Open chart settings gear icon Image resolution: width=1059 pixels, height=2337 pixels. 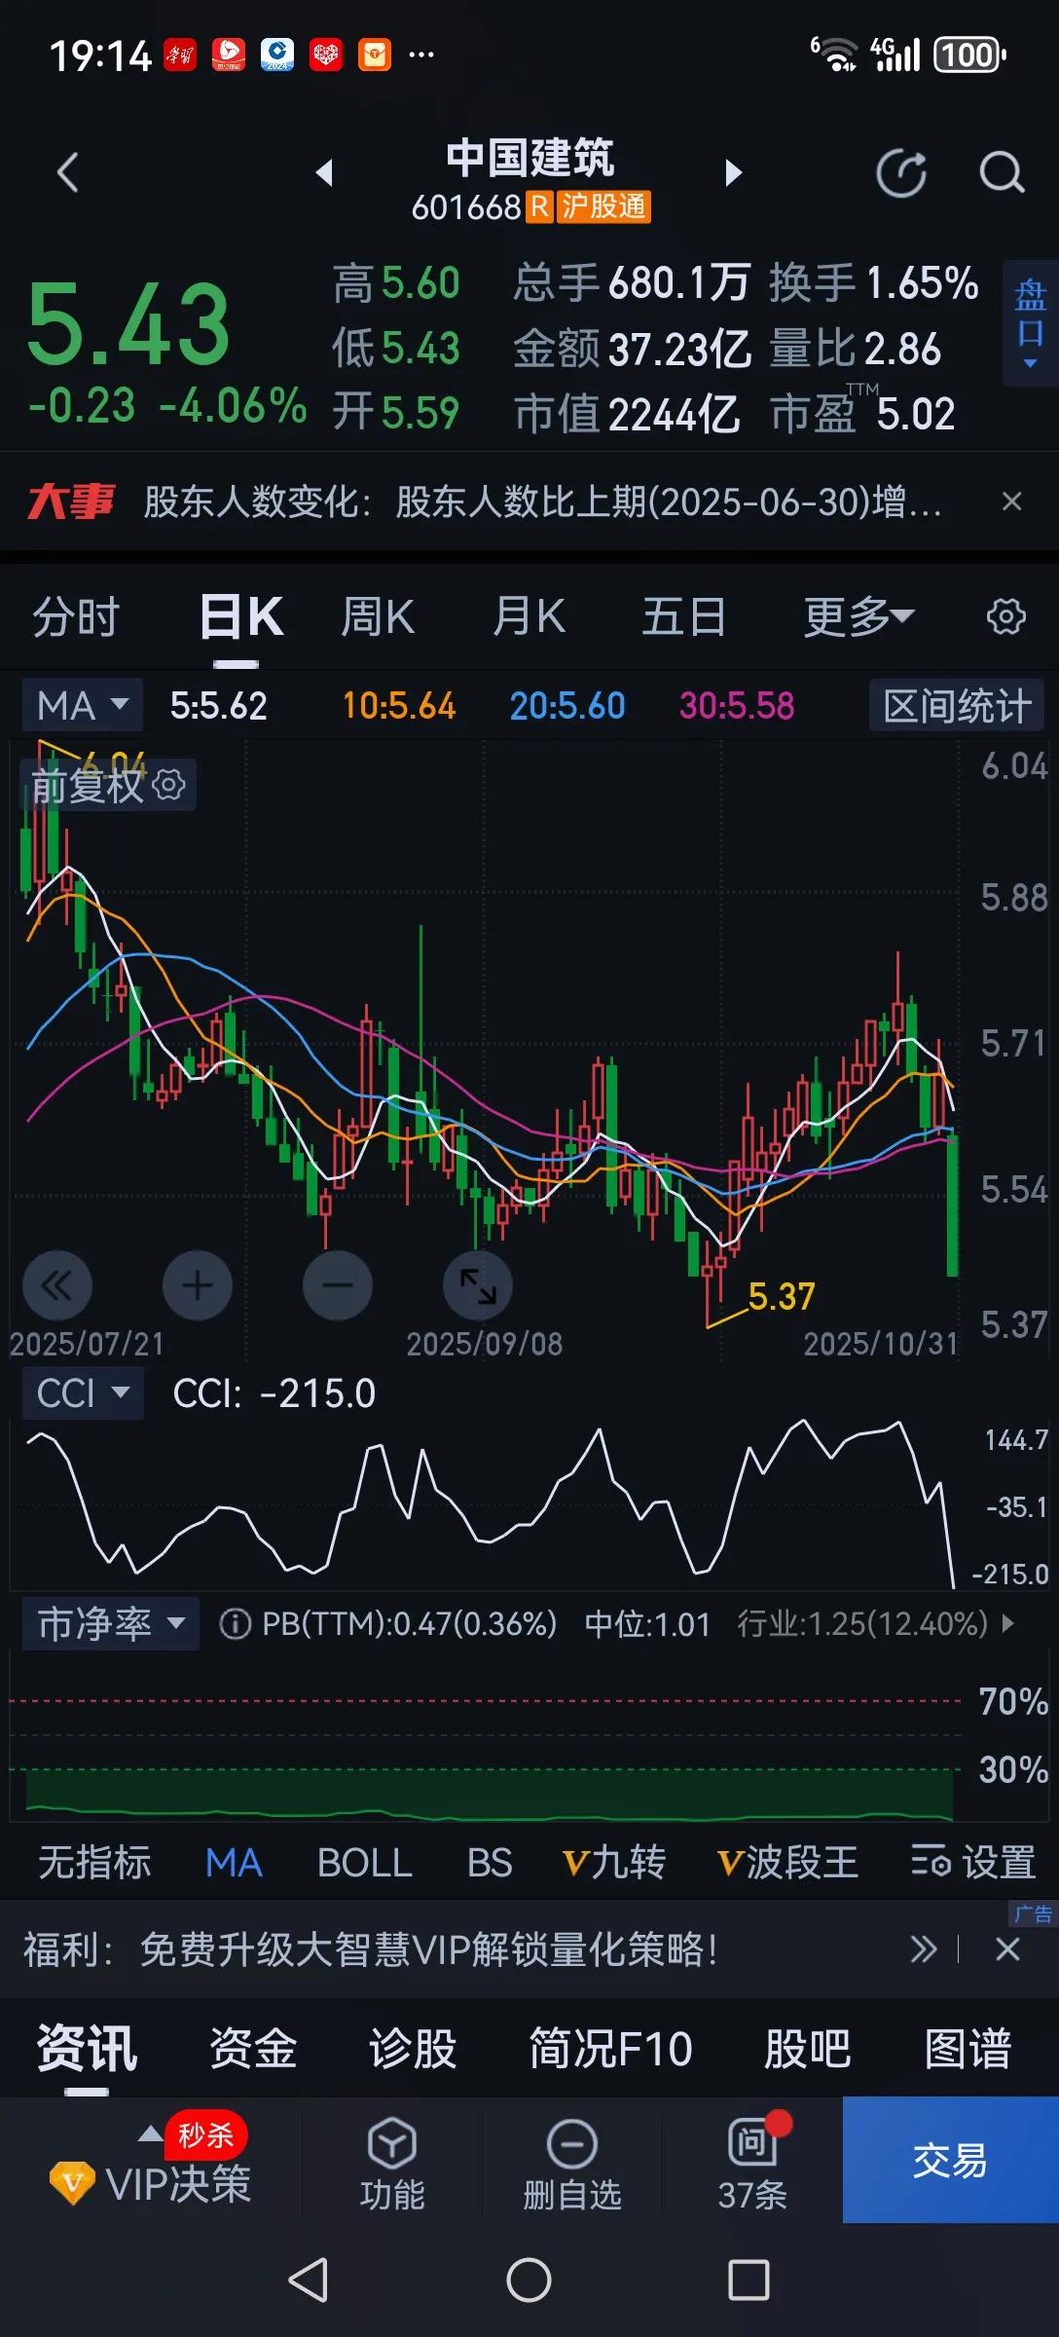pyautogui.click(x=1006, y=616)
